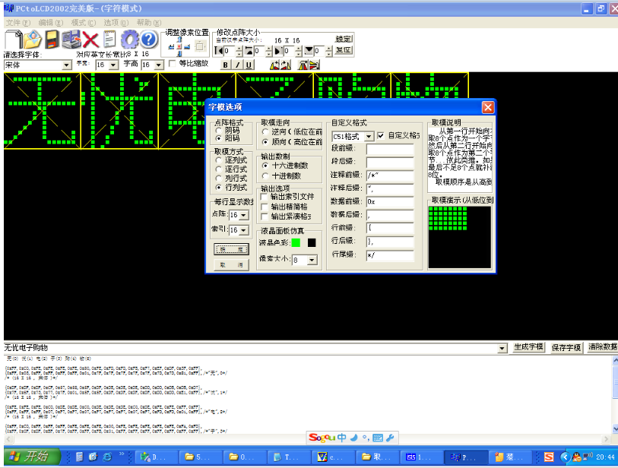Click the right-edge matrix size arrow icon
The width and height of the screenshot is (618, 468).
[x=278, y=51]
